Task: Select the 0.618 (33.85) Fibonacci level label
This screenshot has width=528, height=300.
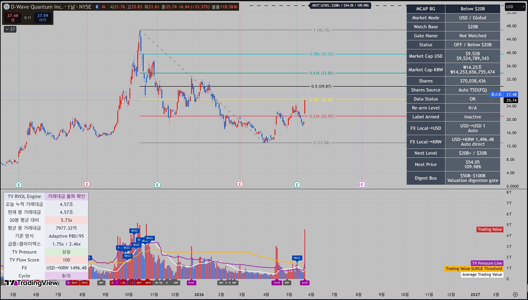Action: coord(321,73)
